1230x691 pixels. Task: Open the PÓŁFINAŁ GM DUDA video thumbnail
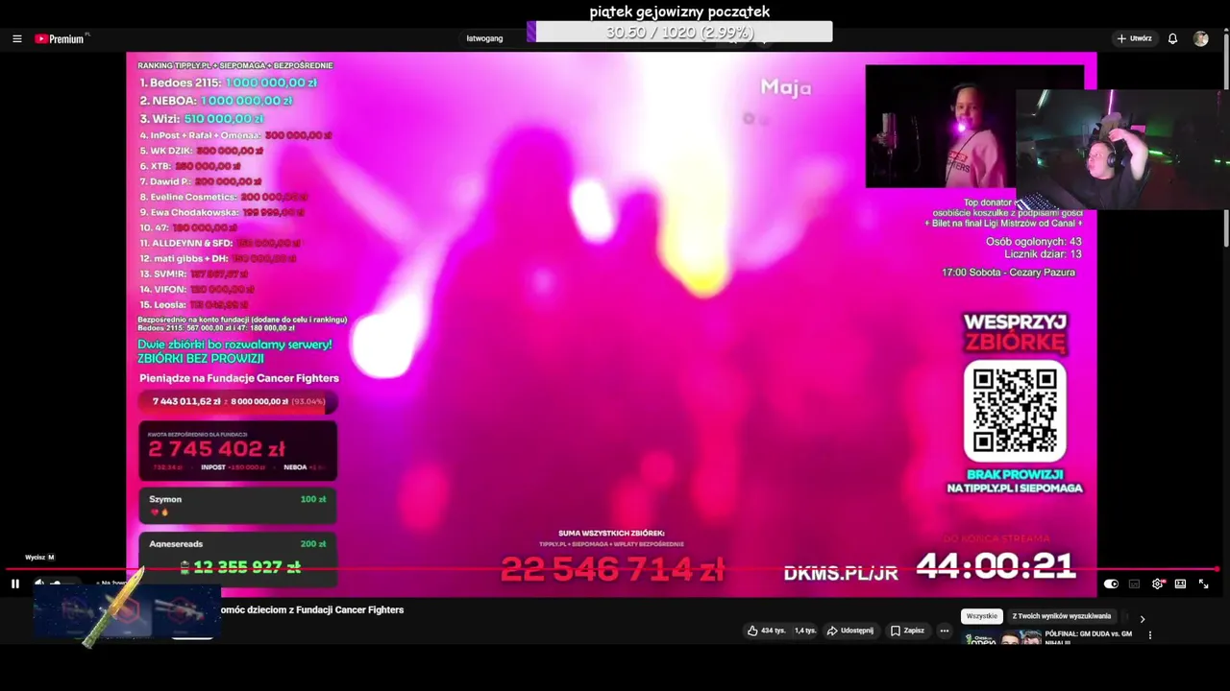coord(1002,637)
